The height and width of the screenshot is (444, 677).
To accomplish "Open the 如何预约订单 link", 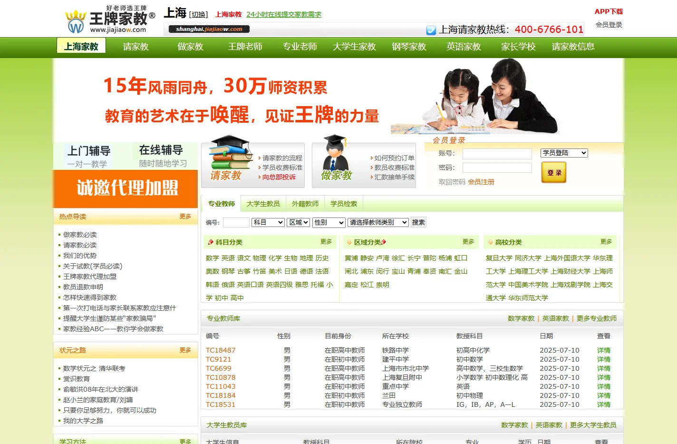I will pos(394,158).
